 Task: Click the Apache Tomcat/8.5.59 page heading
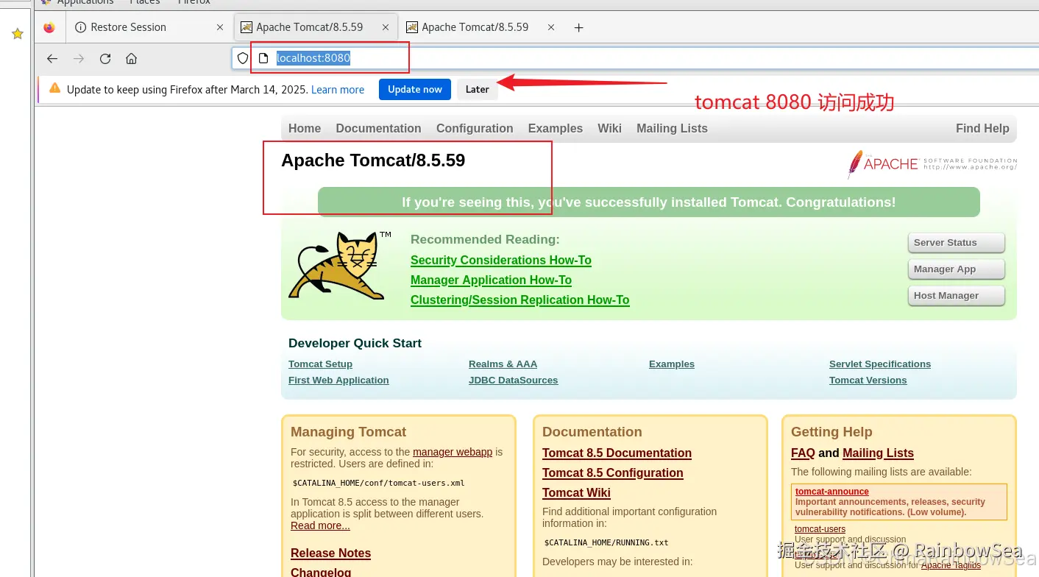tap(373, 160)
